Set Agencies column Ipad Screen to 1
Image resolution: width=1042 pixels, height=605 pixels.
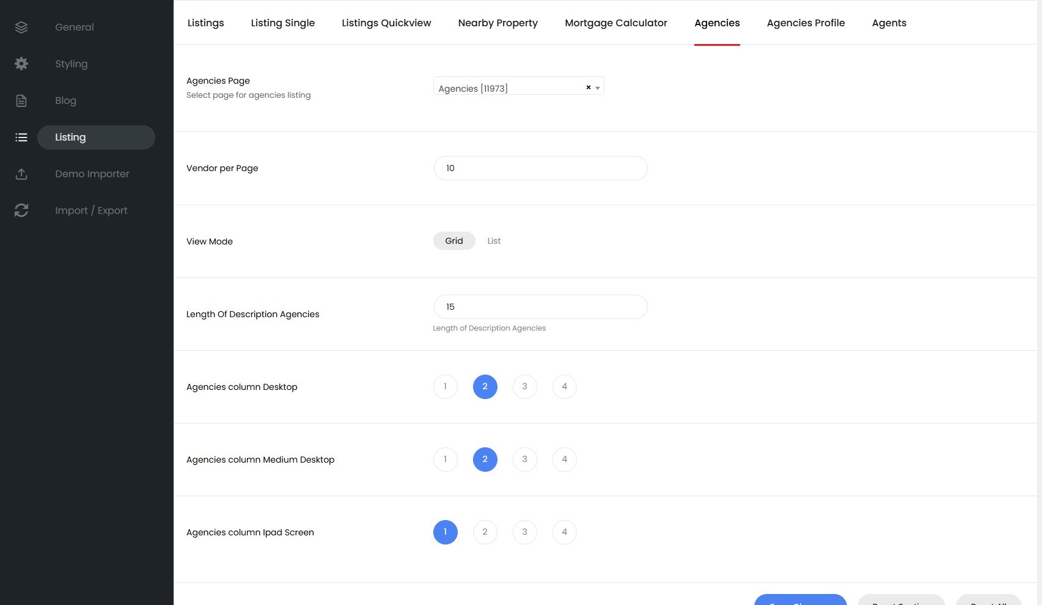click(x=446, y=532)
